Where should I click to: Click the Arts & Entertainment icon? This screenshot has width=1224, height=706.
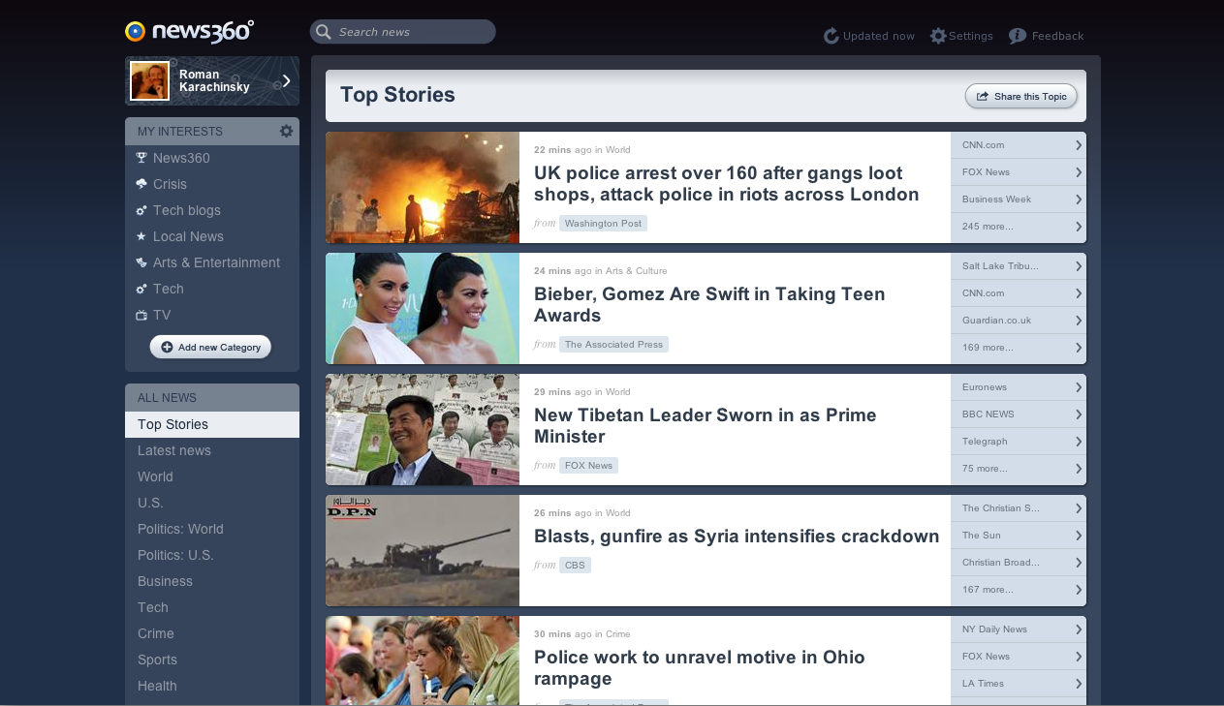[x=141, y=262]
